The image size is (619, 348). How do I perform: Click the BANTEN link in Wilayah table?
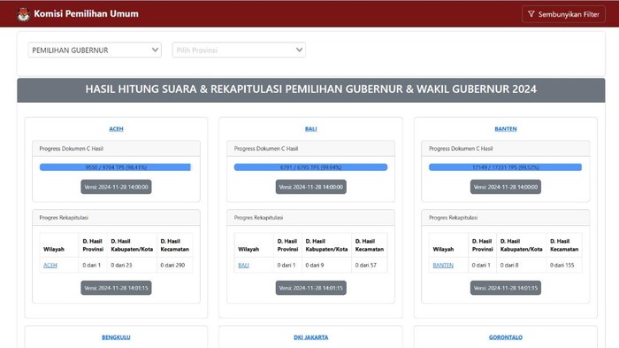pos(443,266)
